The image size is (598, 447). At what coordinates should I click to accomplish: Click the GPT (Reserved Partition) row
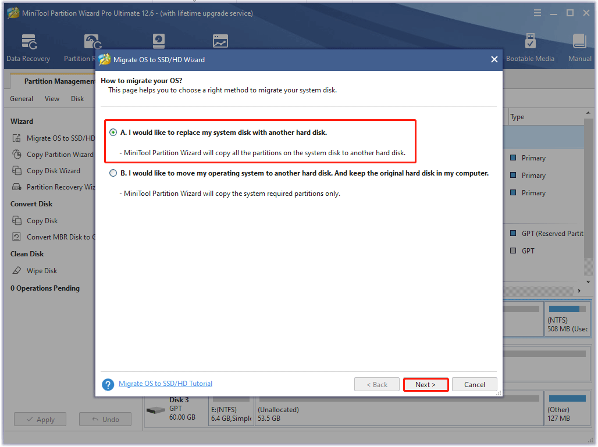pos(546,233)
